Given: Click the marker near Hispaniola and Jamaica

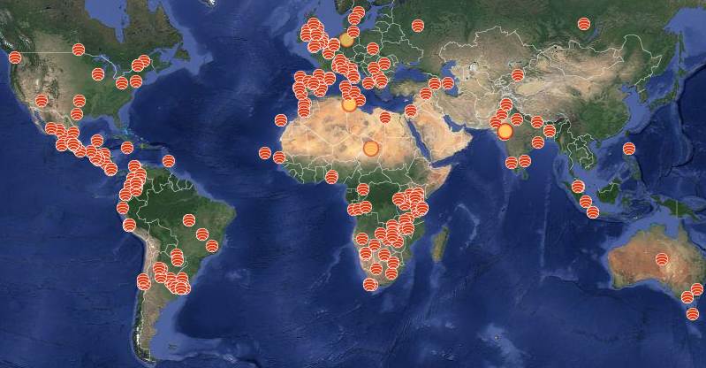Looking at the screenshot, I should click(127, 148).
